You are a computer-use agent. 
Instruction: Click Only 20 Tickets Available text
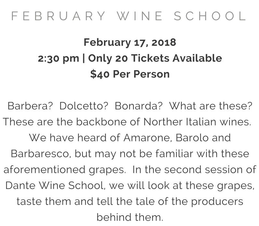(x=155, y=58)
